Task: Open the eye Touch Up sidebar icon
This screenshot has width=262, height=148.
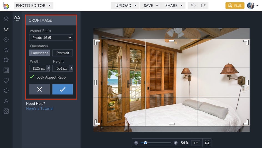Action: (x=6, y=40)
